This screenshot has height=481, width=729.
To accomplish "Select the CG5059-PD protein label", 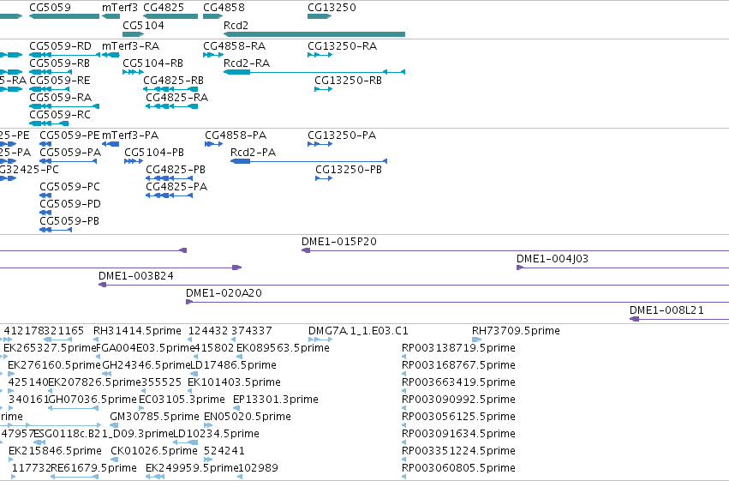I will pos(70,204).
